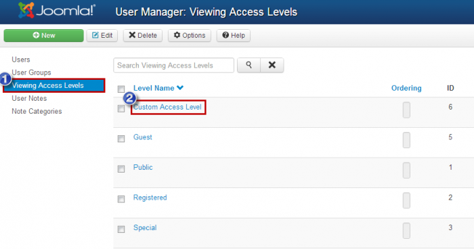474x249 pixels.
Task: Toggle the checkbox for the Special level
Action: click(121, 229)
